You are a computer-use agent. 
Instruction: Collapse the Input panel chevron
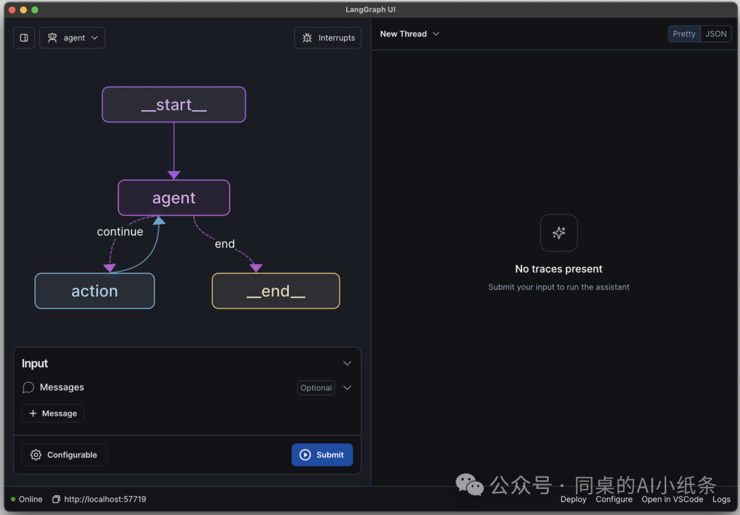click(x=347, y=363)
